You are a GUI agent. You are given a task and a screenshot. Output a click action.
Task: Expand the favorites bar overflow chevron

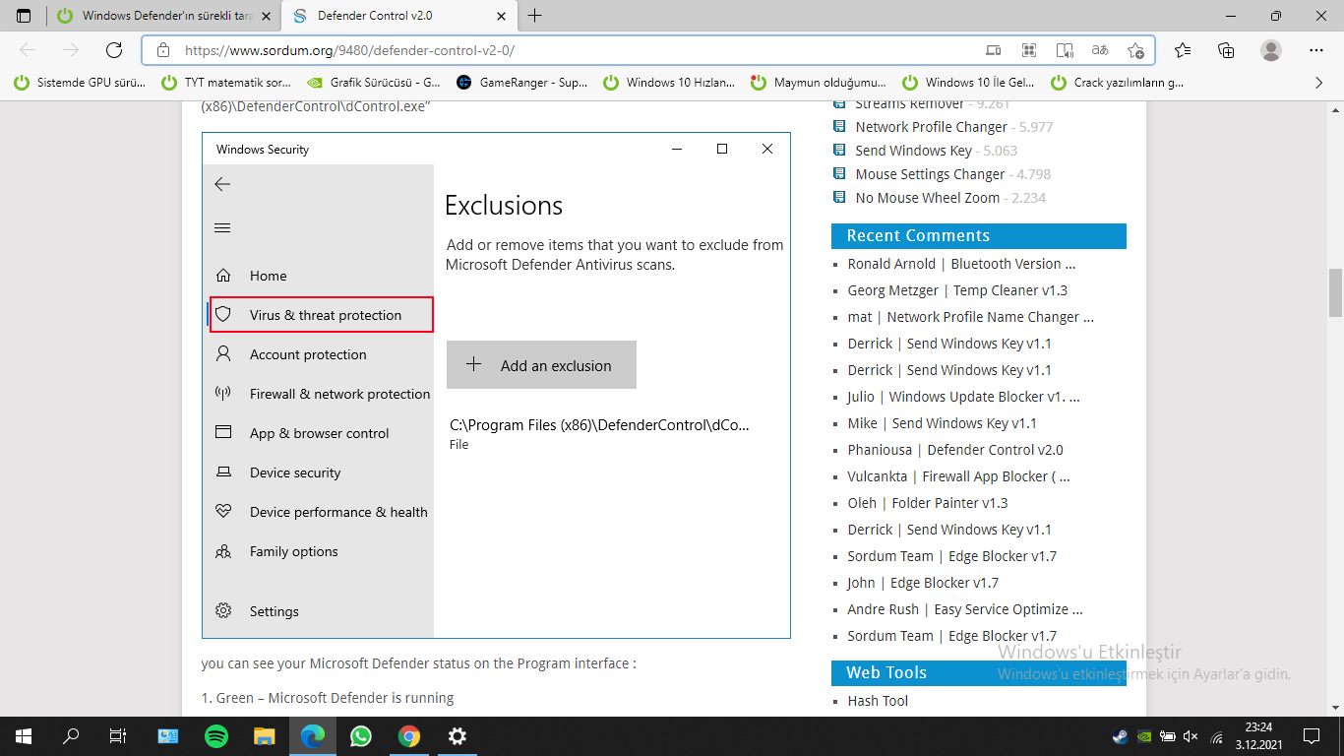pos(1319,83)
